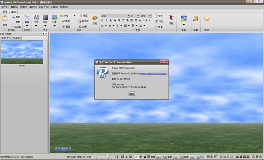The image size is (264, 160).
Task: Click the shape style (风格) paint palette icon
Action: pos(95,18)
